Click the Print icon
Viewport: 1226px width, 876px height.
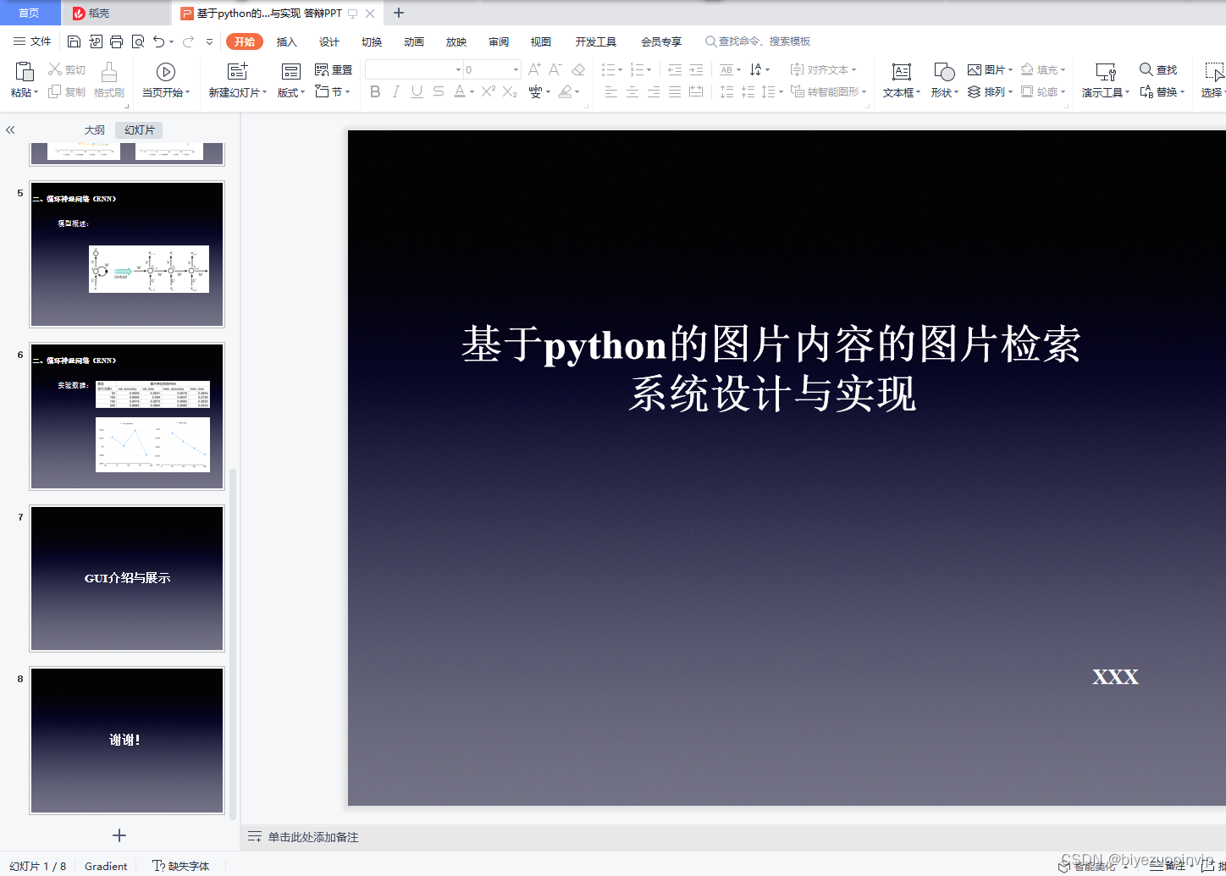click(x=116, y=41)
